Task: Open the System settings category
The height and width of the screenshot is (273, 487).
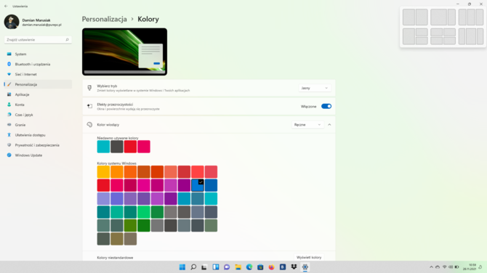Action: point(38,54)
